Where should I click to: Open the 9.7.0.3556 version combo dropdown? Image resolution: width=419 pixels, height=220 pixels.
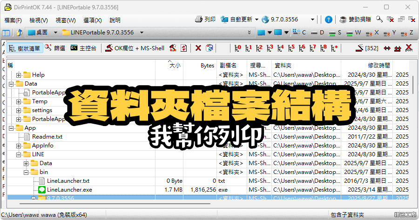(x=312, y=20)
